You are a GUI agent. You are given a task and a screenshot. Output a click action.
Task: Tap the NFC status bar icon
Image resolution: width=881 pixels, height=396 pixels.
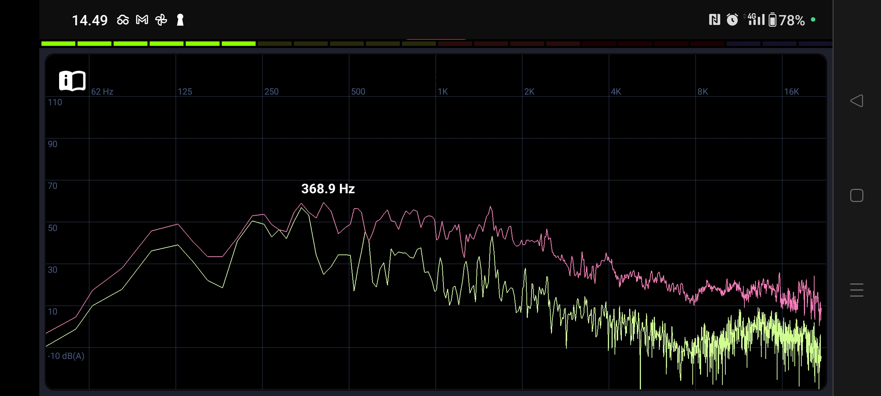coord(714,20)
